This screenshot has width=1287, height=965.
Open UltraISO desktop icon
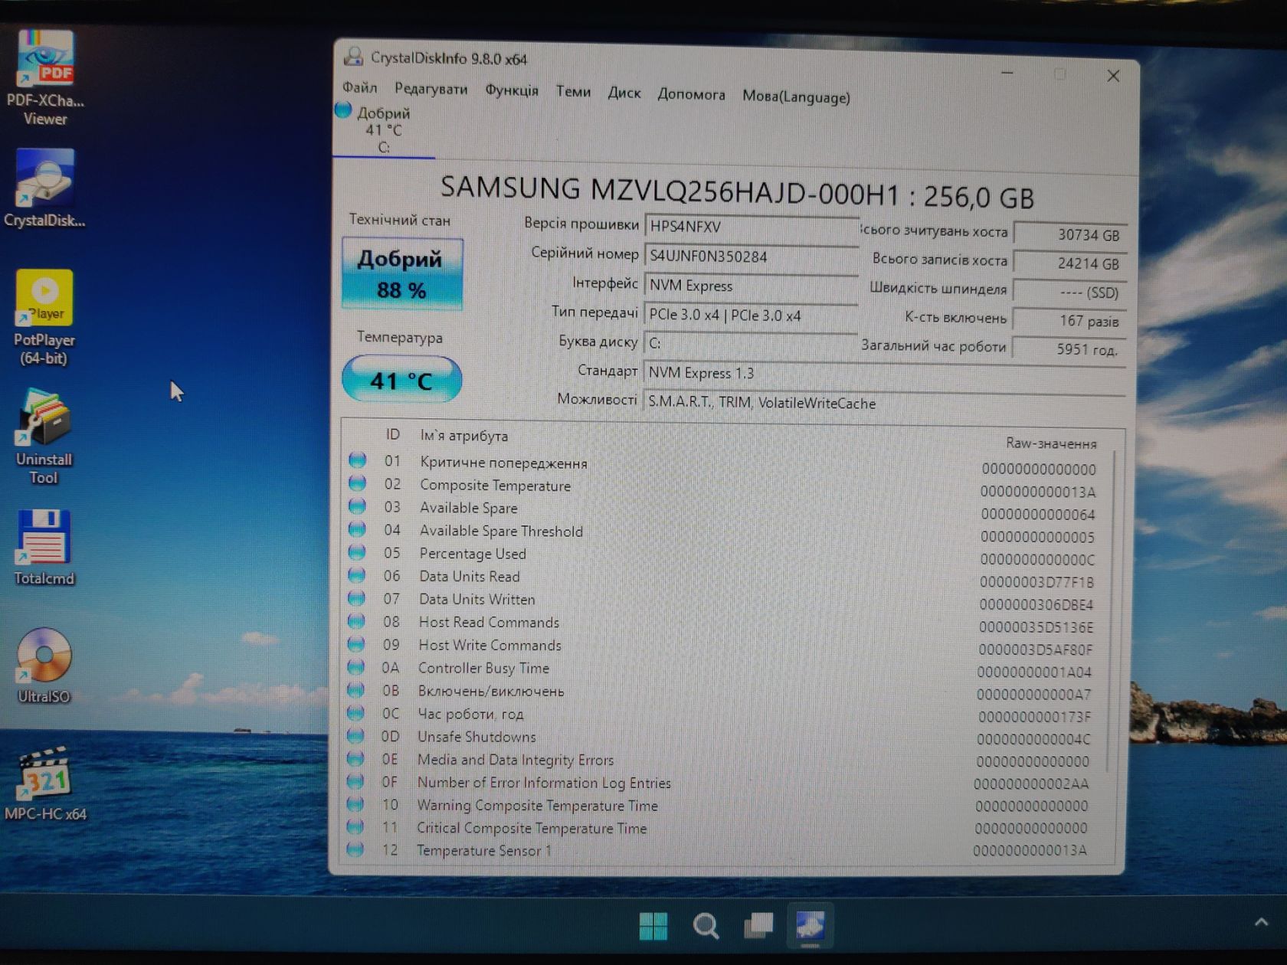tap(44, 665)
